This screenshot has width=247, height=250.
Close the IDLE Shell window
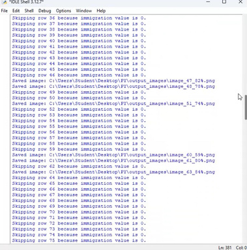(240, 2)
